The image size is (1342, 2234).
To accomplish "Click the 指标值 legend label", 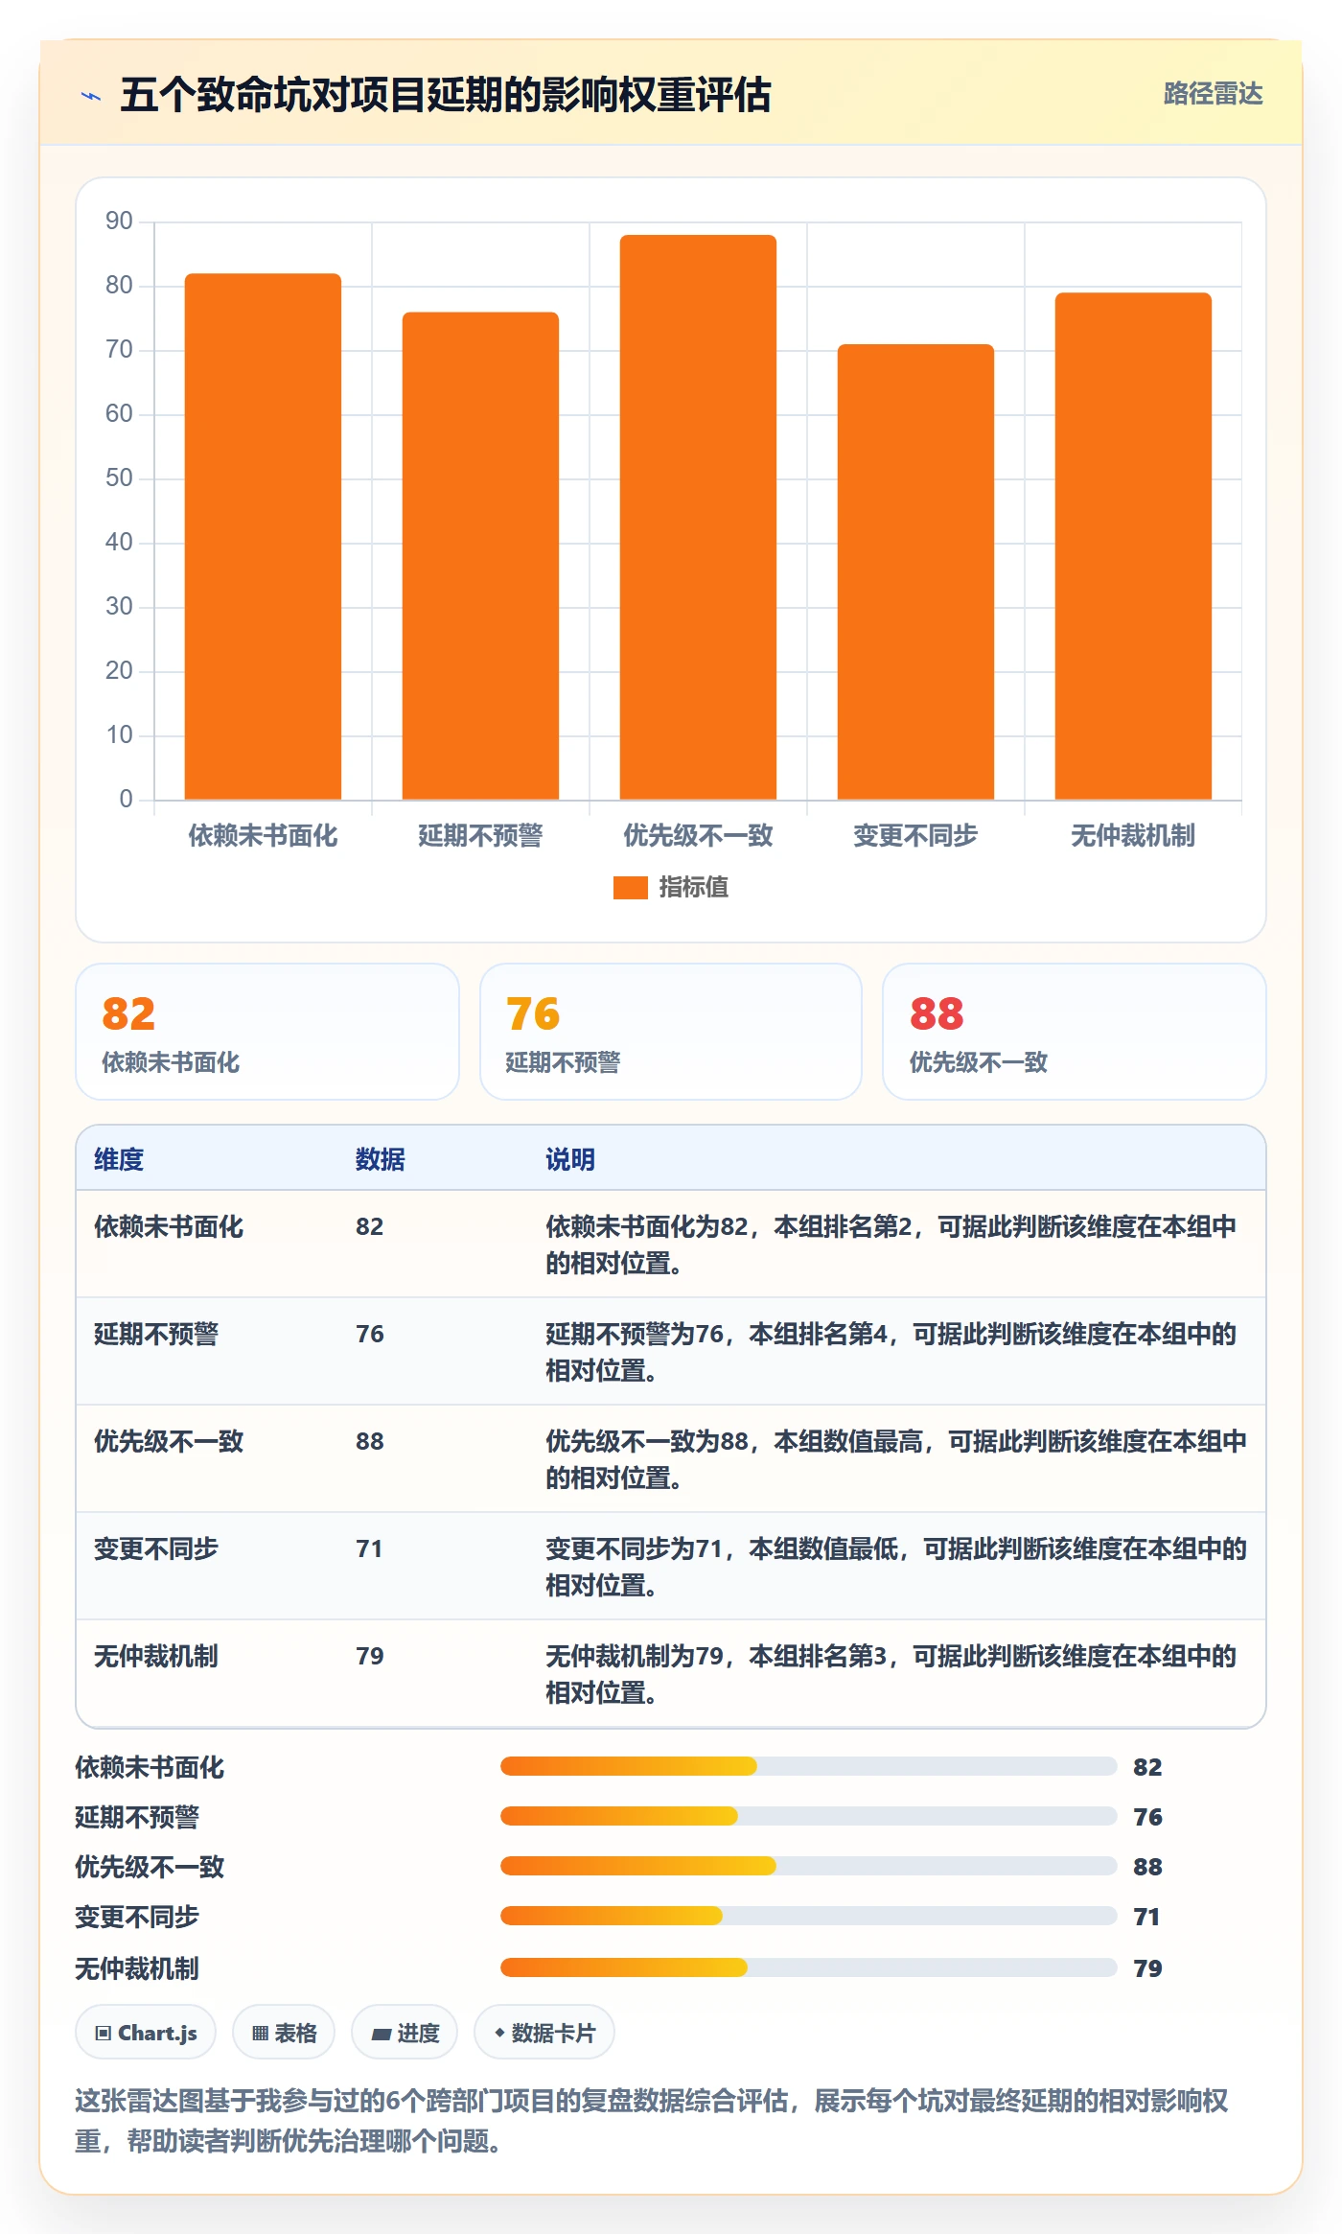I will point(693,888).
